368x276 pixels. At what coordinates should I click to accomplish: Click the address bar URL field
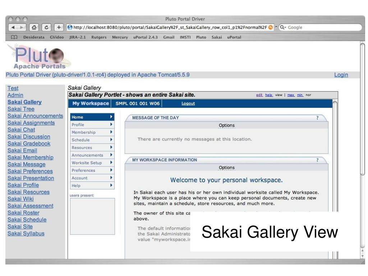click(x=170, y=27)
